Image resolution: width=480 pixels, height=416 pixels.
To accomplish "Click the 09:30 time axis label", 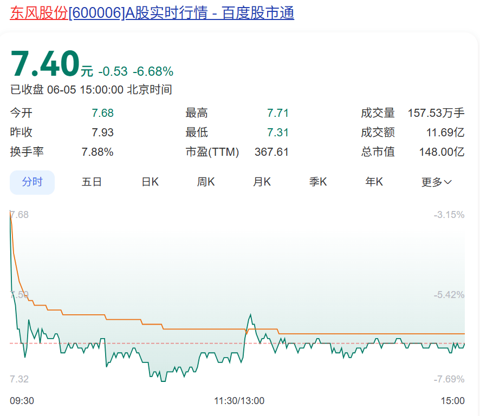I will tap(22, 401).
